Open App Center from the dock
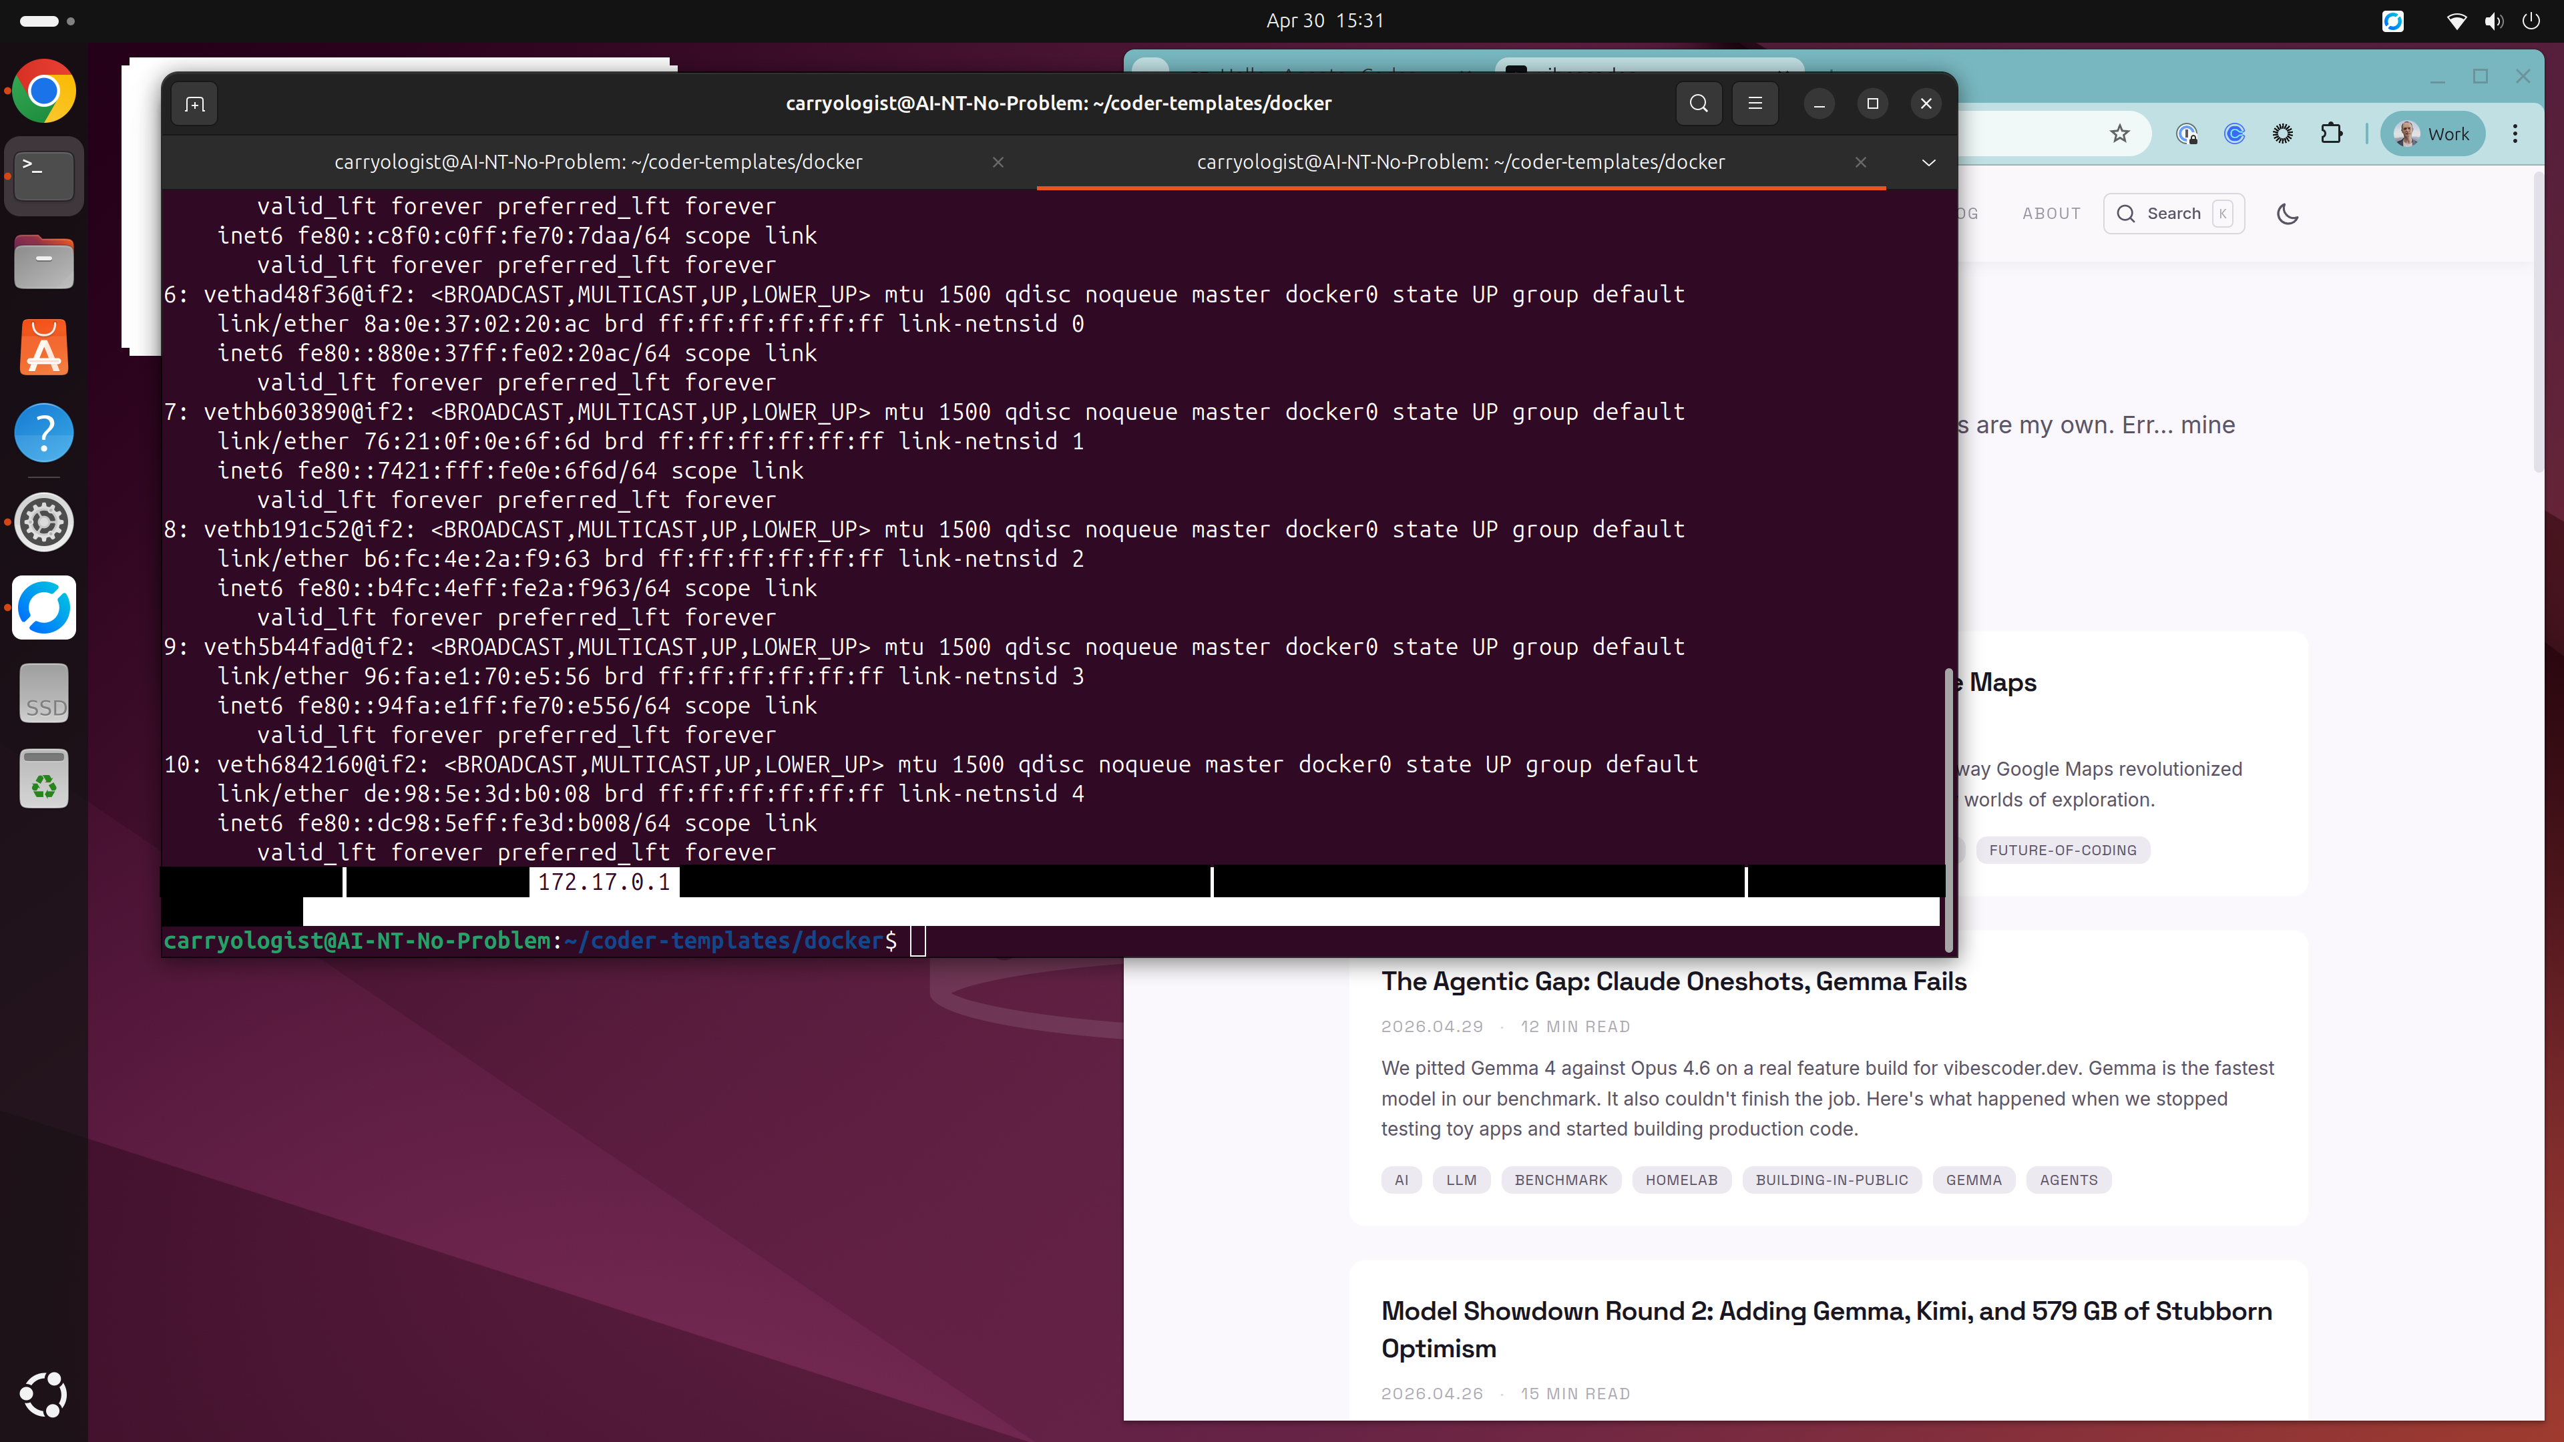Viewport: 2564px width, 1442px height. 44,348
